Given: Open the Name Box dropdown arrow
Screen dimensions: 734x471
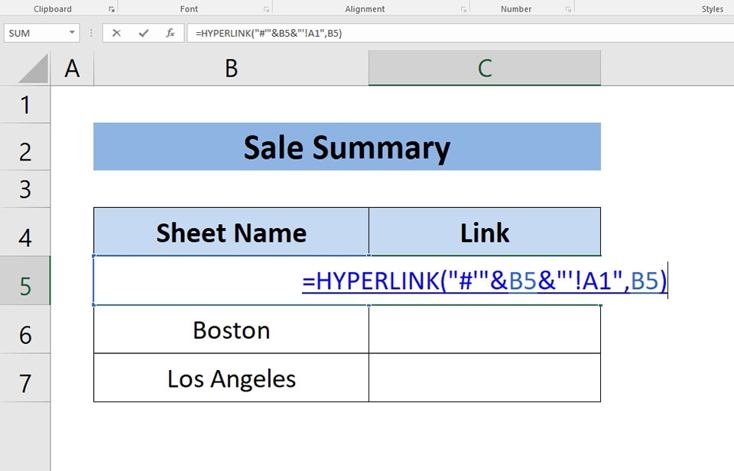Looking at the screenshot, I should (x=73, y=33).
